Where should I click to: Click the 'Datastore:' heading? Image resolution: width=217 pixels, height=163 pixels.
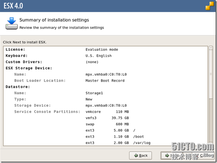[x=18, y=87]
